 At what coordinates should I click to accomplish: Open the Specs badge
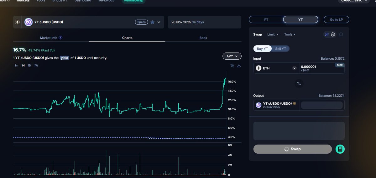point(142,22)
